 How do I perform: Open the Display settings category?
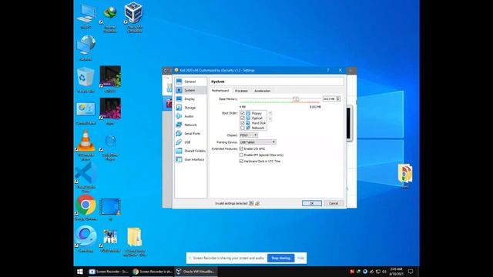(x=190, y=99)
